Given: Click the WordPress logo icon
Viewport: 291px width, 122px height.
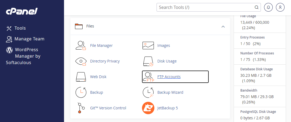Looking at the screenshot, I should click(9, 50).
